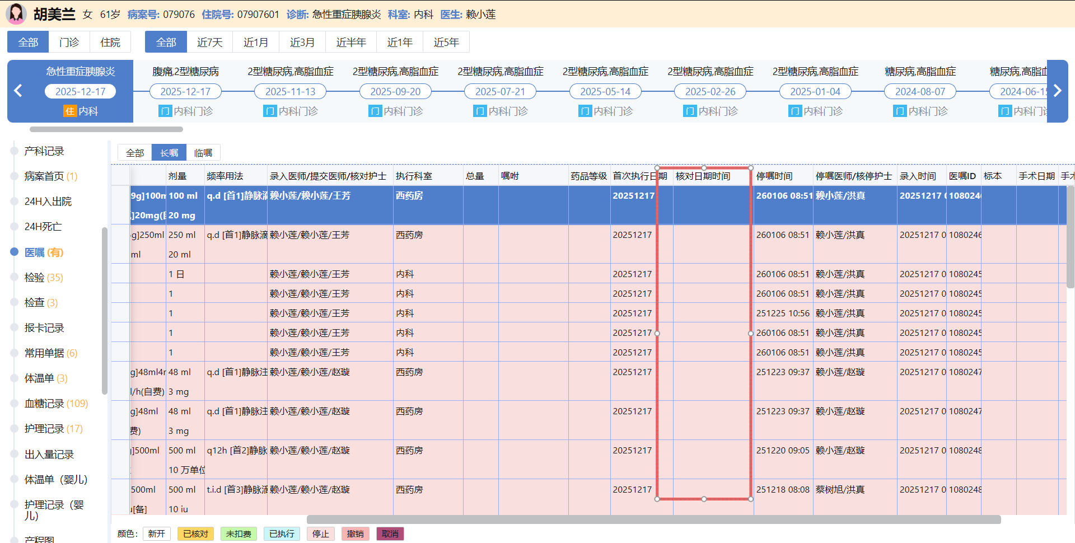Click the 录入时间 column header

922,176
